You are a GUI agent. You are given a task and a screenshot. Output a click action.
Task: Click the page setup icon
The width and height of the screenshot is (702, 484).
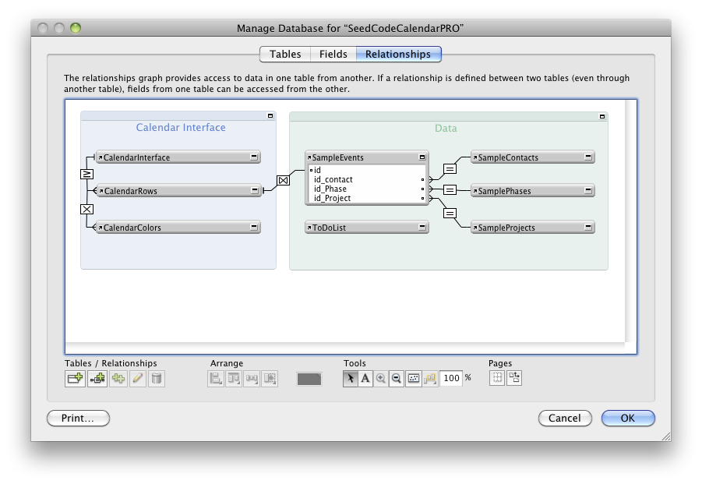coord(514,378)
